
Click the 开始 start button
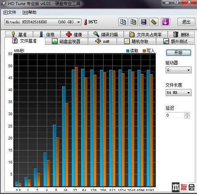coord(178,53)
